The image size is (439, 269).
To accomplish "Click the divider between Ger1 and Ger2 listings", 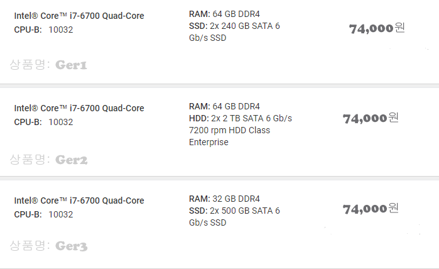I will click(x=219, y=86).
